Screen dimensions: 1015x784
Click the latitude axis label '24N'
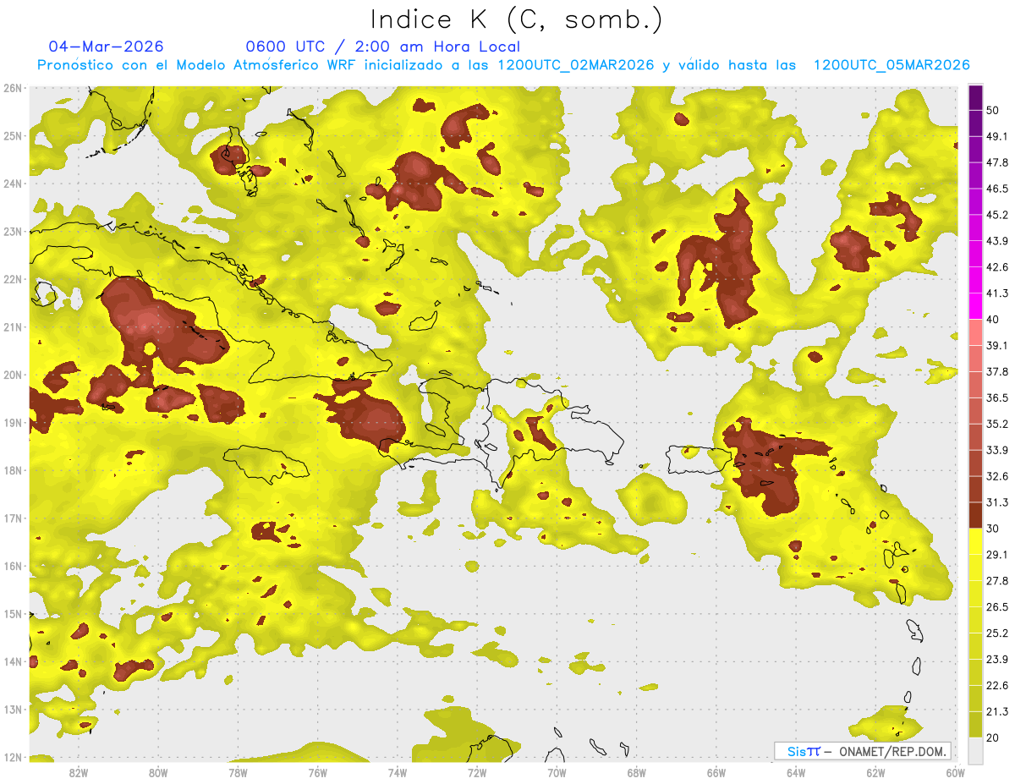[x=13, y=184]
